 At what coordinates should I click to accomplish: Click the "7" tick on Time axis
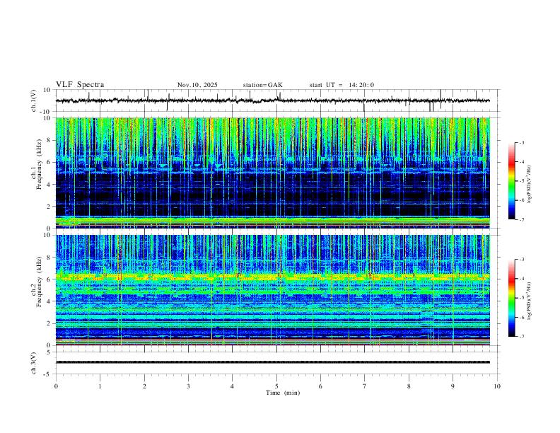pos(365,386)
